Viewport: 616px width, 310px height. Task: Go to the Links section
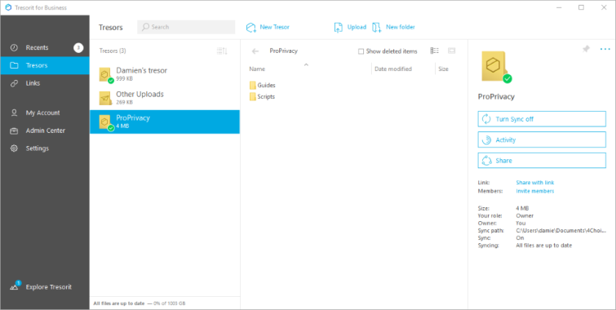(x=45, y=83)
